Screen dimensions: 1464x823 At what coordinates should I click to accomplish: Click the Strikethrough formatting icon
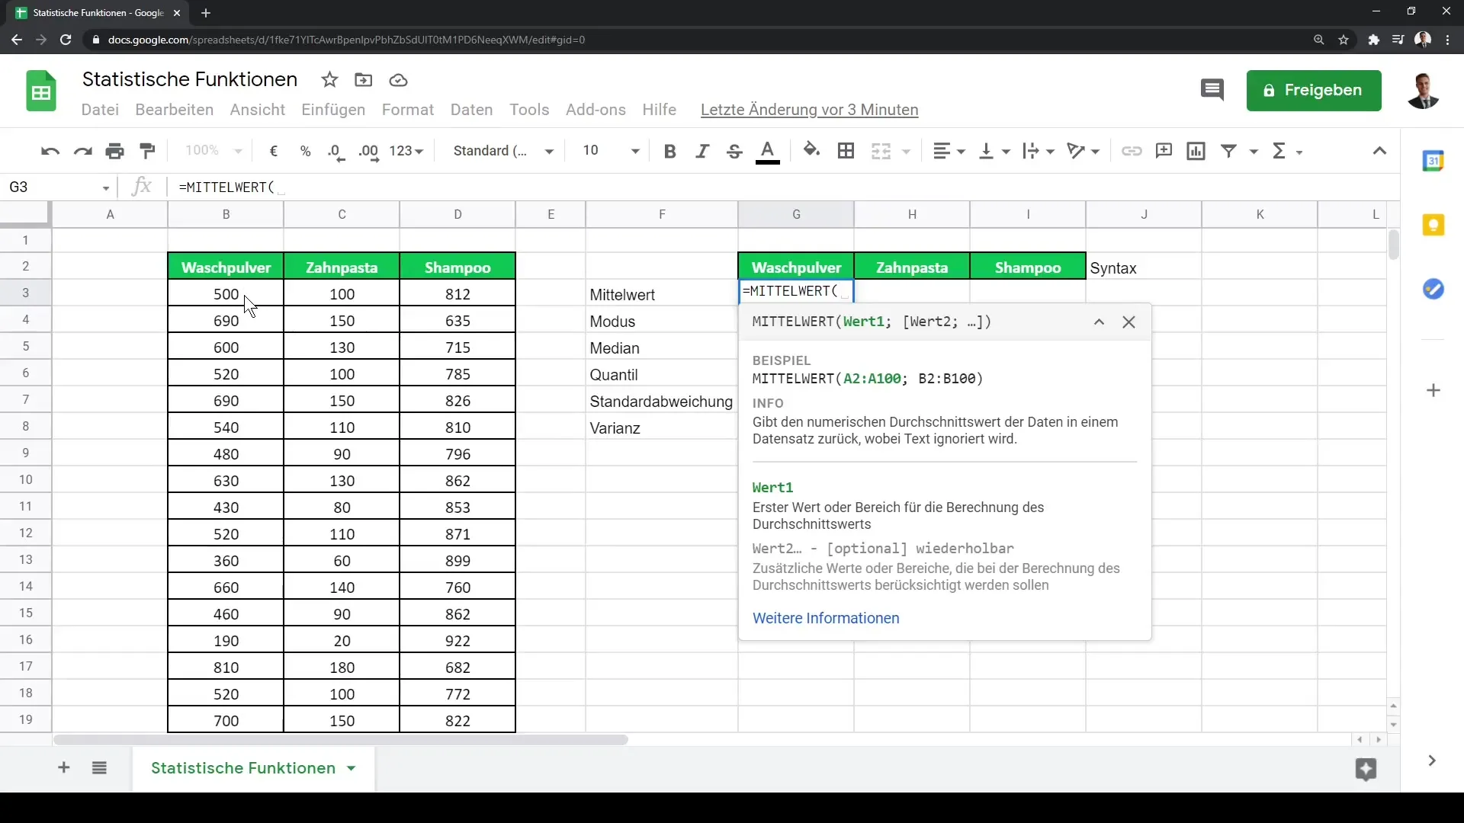pyautogui.click(x=735, y=151)
